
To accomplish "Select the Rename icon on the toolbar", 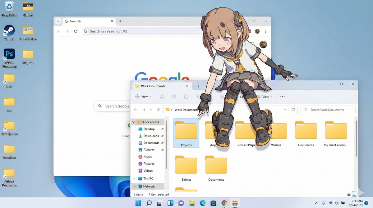I will [198, 97].
